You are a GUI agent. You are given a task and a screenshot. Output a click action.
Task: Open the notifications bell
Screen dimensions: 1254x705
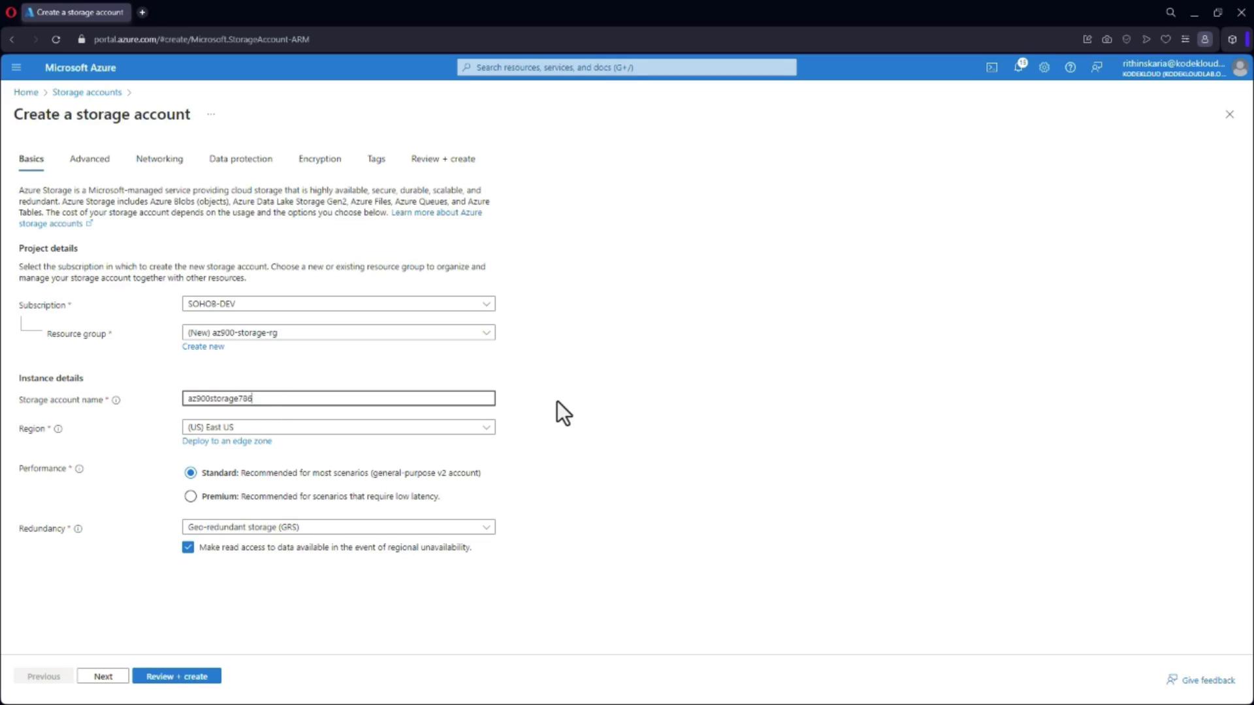(x=1018, y=67)
